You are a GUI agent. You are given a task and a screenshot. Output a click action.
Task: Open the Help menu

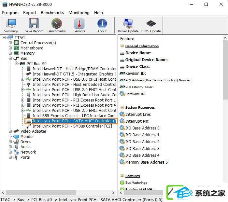98,13
